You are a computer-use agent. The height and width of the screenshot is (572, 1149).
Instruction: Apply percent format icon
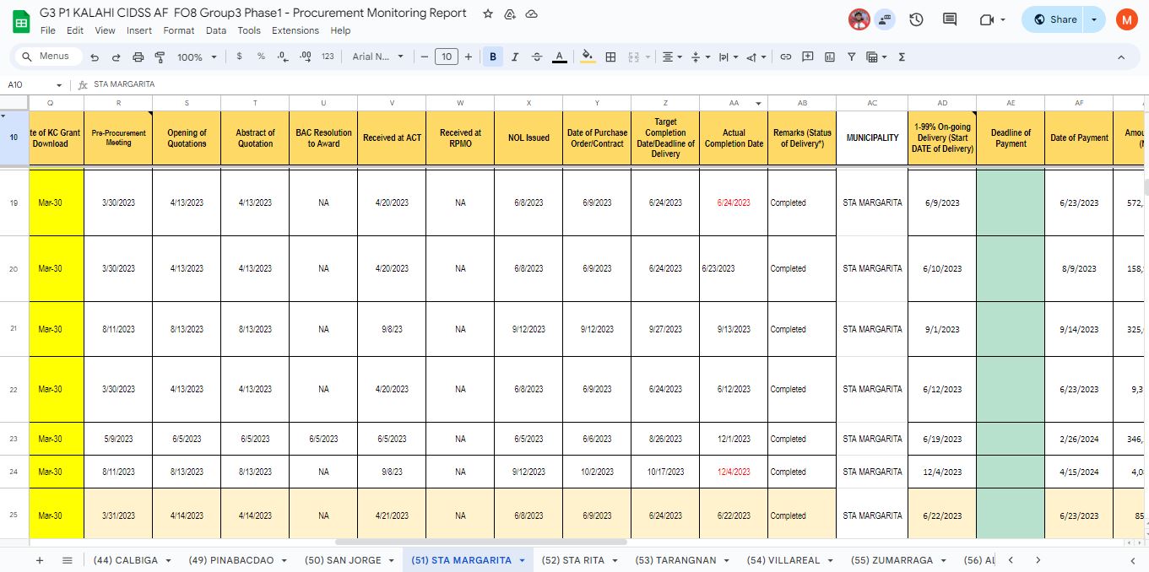[x=261, y=57]
